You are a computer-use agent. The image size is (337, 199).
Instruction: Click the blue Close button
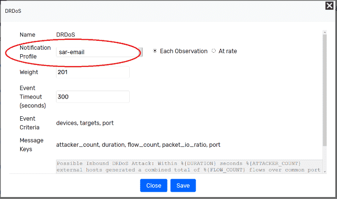(154, 185)
